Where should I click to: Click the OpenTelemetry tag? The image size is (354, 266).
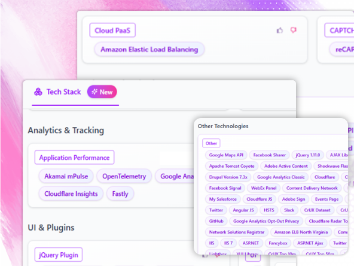(x=124, y=176)
